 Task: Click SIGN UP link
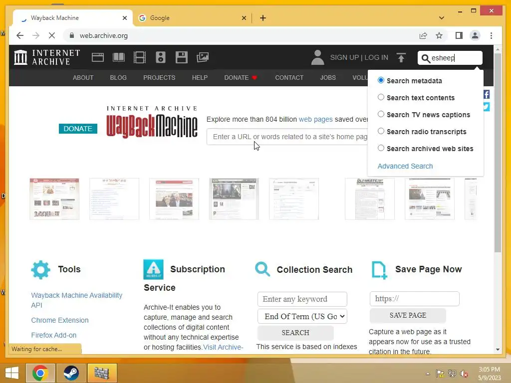344,57
